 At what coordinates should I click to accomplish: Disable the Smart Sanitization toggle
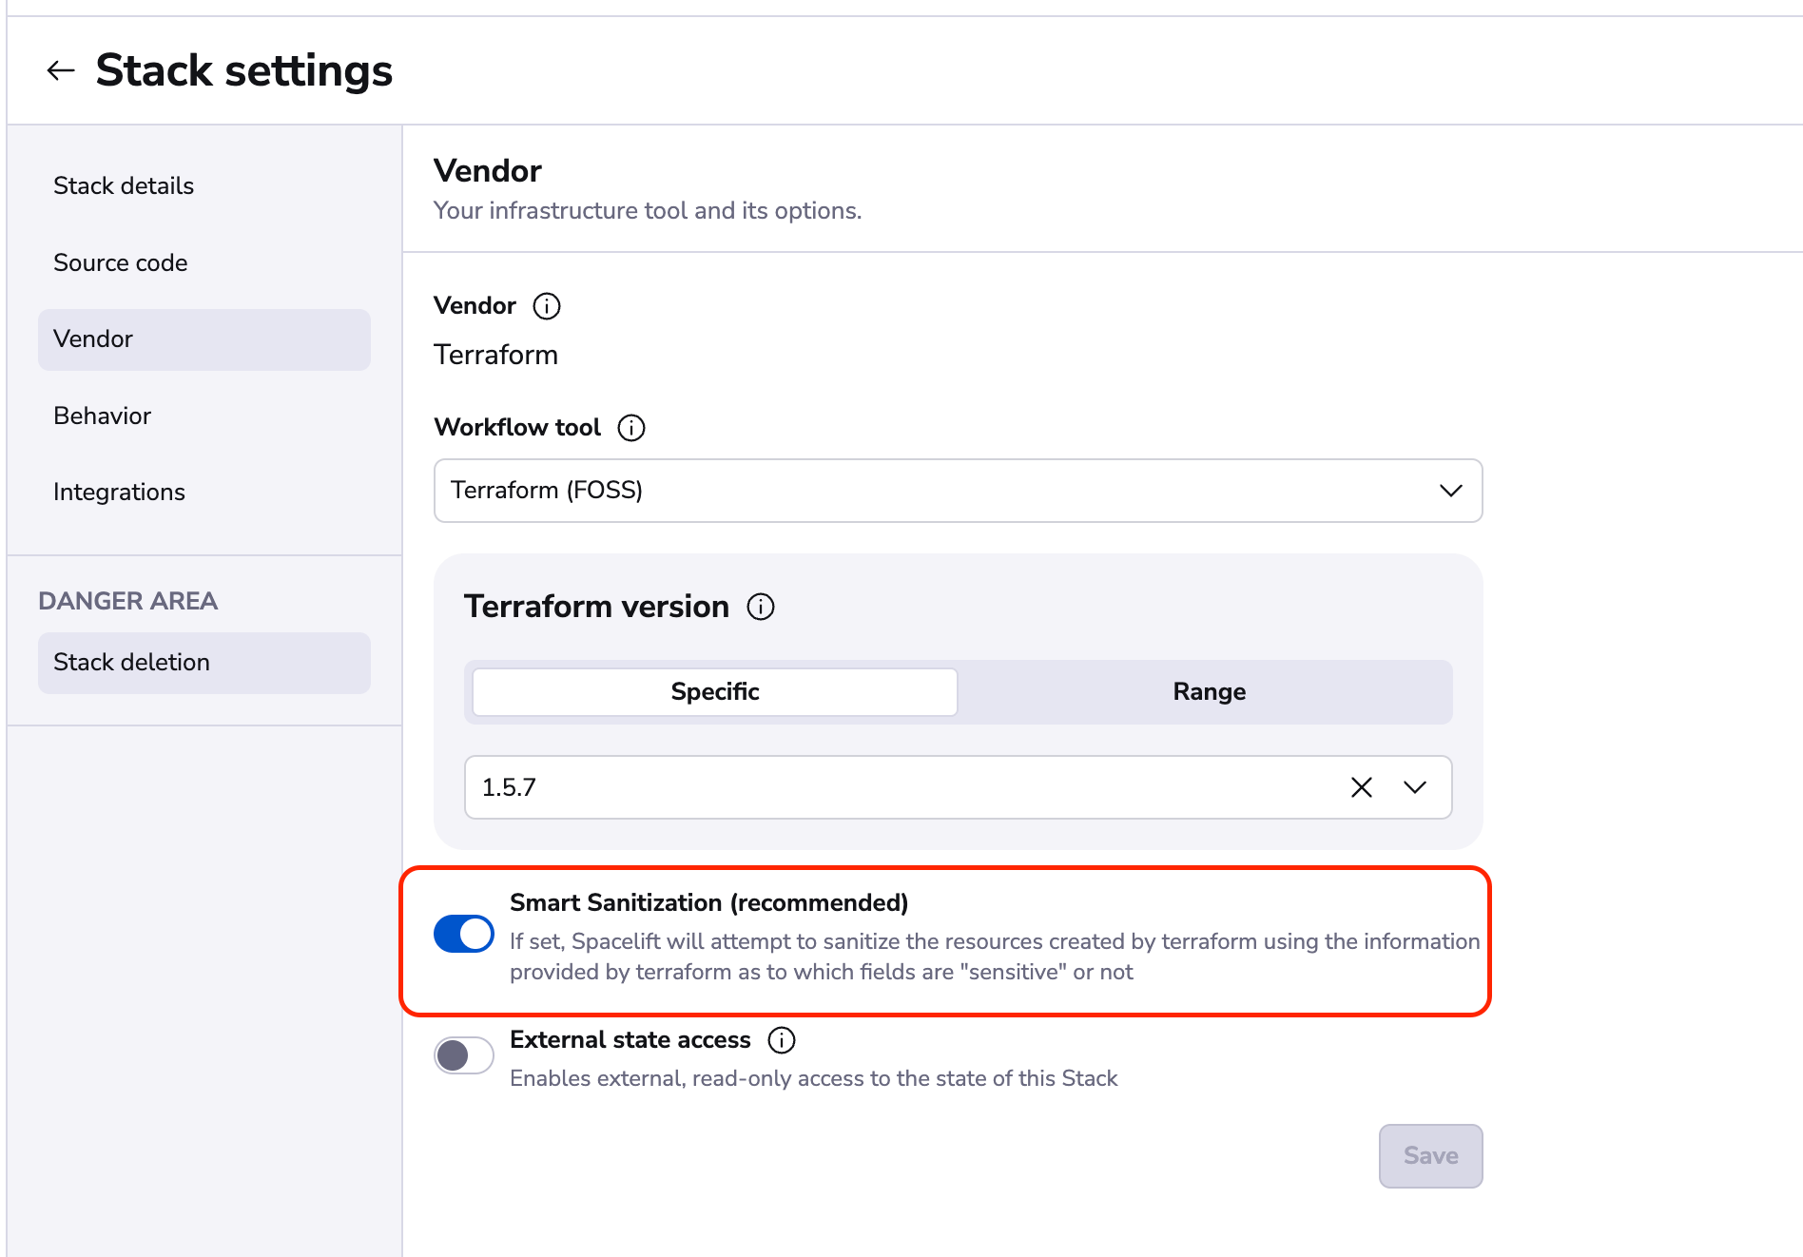click(x=464, y=934)
